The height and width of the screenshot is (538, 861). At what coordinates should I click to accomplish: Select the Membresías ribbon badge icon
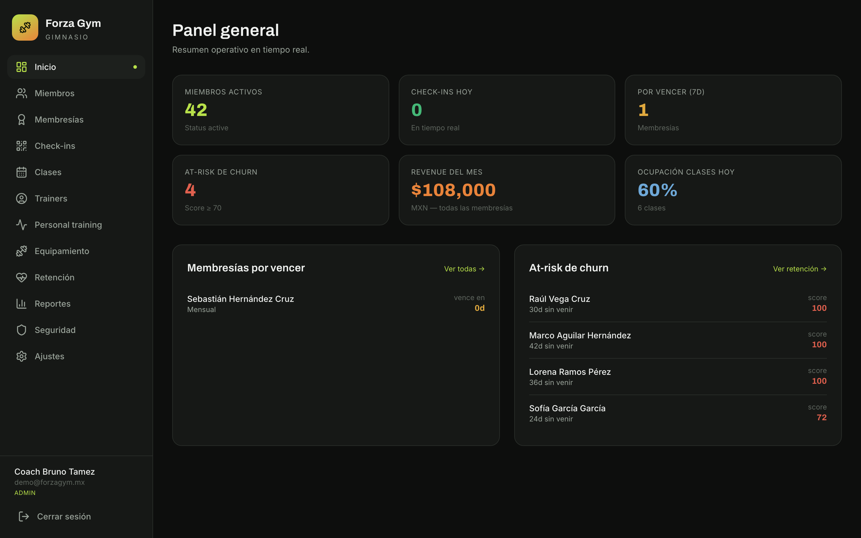[21, 120]
